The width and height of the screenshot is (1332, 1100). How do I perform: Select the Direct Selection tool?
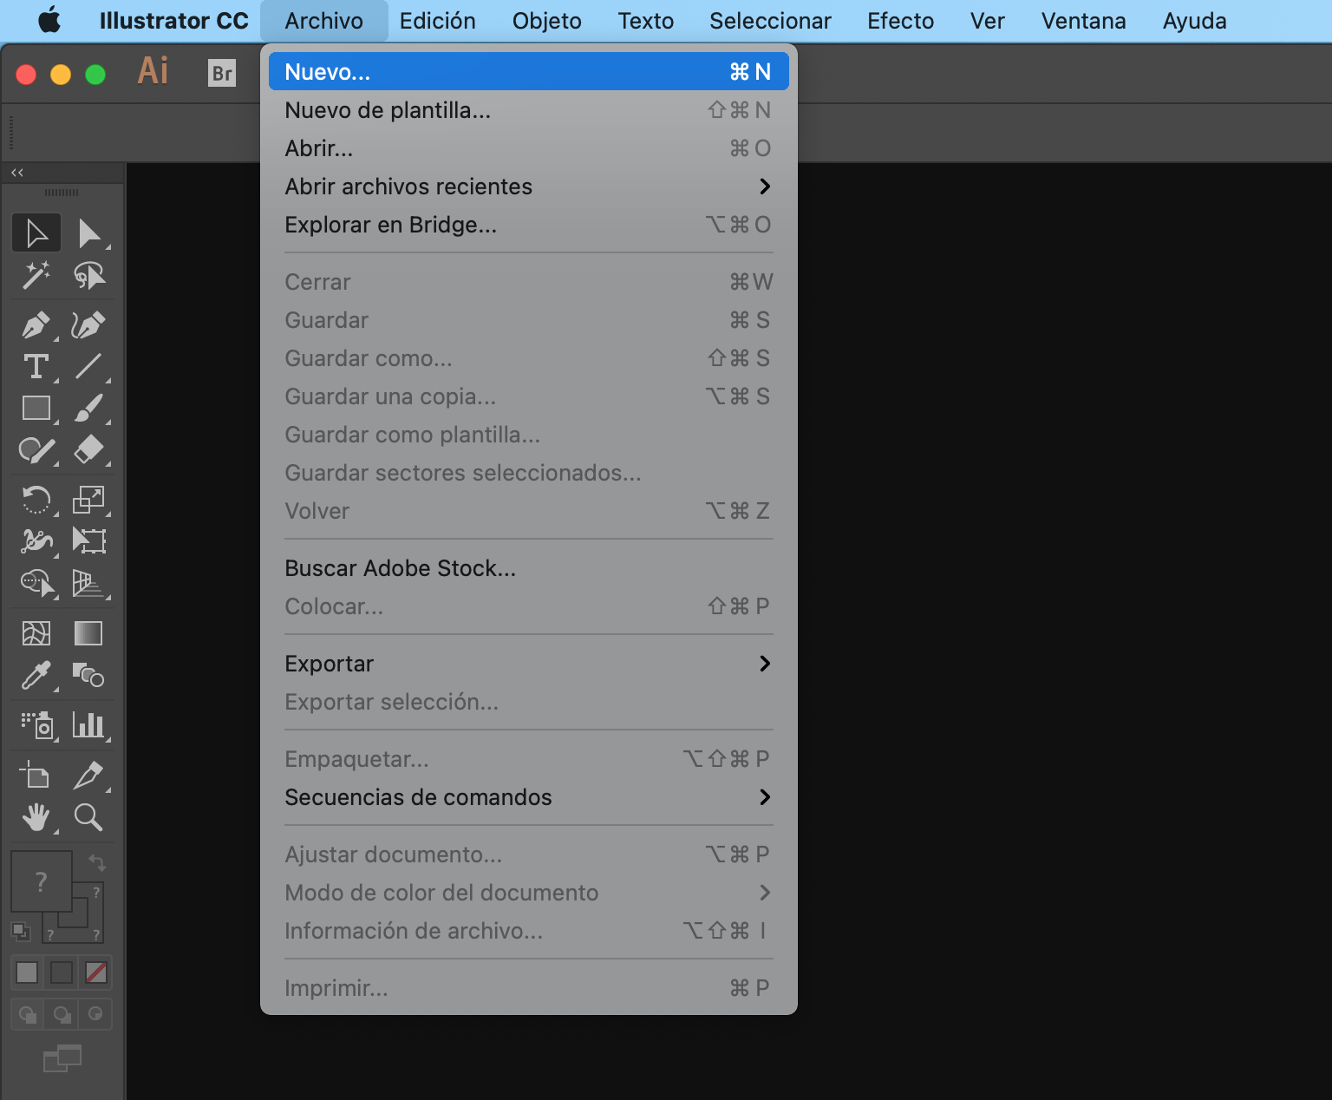[x=88, y=233]
